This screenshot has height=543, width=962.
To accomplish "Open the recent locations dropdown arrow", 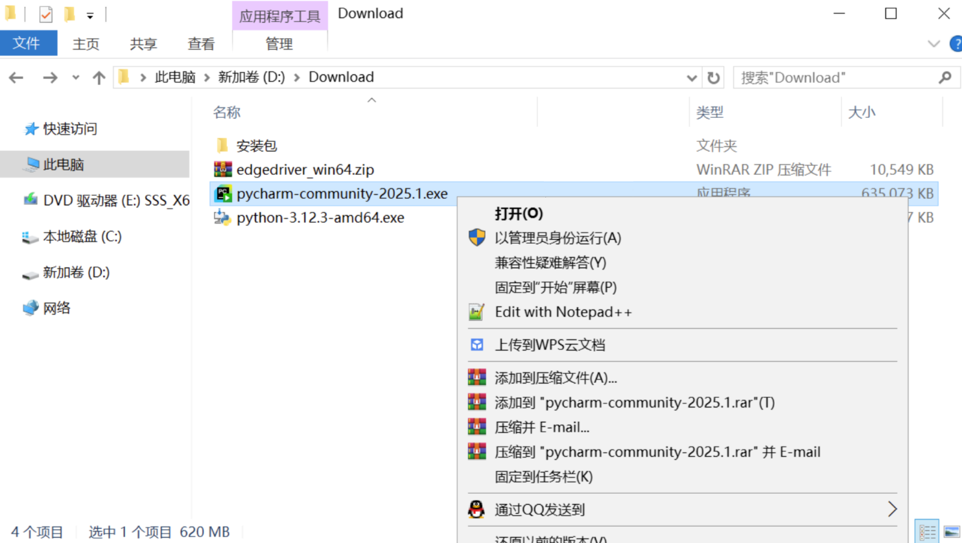I will click(x=76, y=78).
